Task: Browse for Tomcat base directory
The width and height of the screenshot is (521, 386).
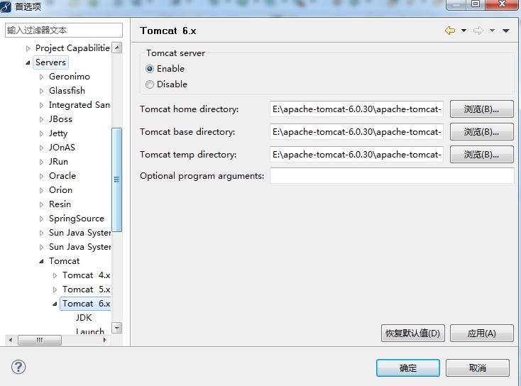Action: 482,132
